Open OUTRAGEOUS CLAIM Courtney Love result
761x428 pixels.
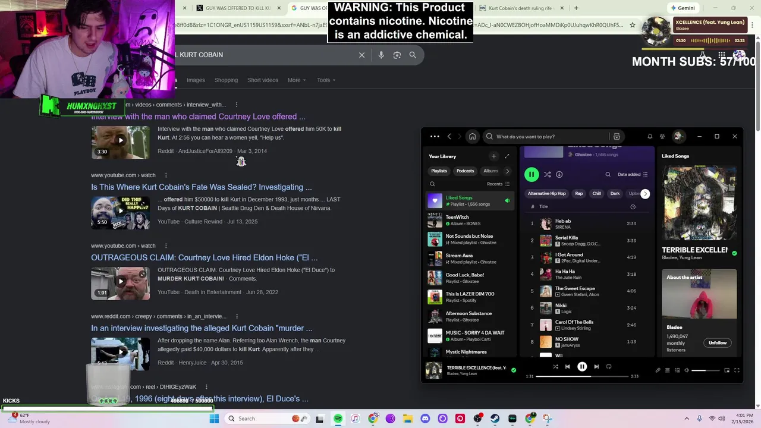[x=204, y=257]
